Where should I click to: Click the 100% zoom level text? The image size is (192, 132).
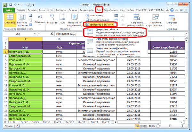click(152, 126)
